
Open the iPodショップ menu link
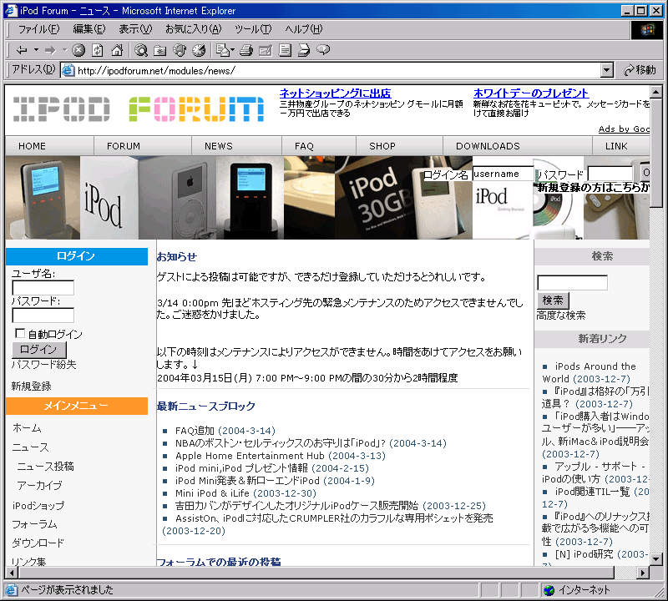click(x=38, y=506)
